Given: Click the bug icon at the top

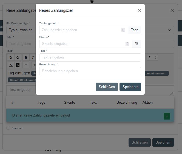Looking at the screenshot, I should click(92, 2).
